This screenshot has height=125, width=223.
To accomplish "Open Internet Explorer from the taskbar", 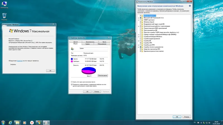I will coord(10,122).
